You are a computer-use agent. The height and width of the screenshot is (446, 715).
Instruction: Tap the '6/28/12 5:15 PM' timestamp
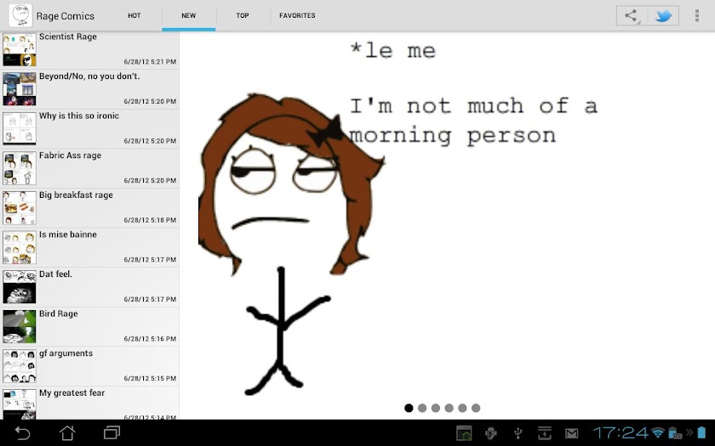click(x=150, y=378)
